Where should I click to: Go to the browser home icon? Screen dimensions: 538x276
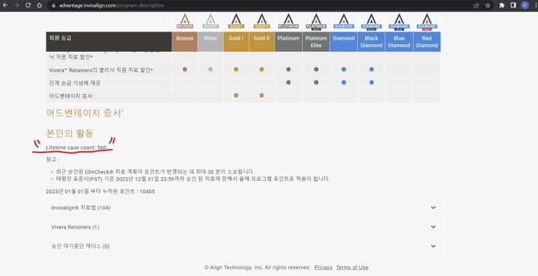[40, 5]
